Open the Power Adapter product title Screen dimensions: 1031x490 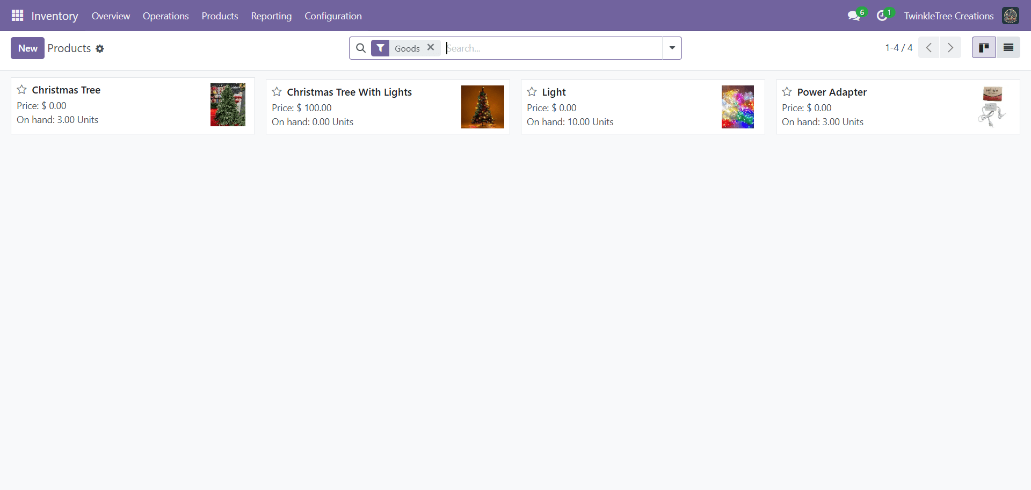(x=832, y=92)
